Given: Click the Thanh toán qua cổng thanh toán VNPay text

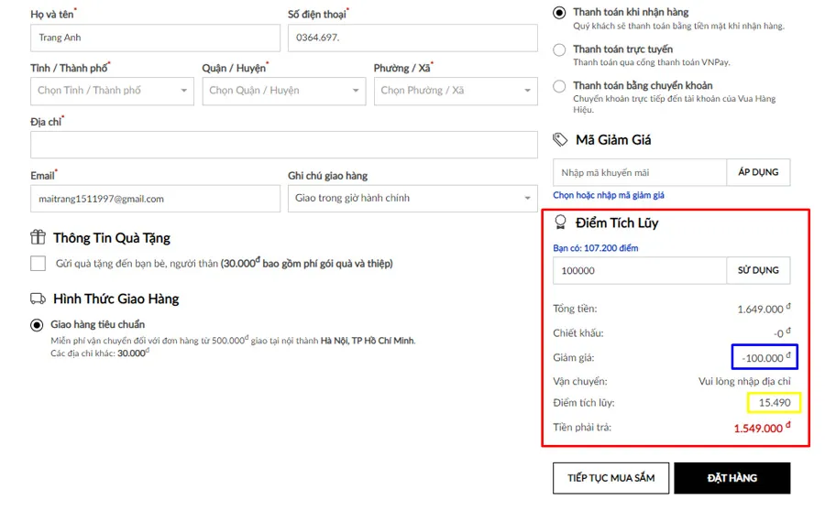Looking at the screenshot, I should (652, 62).
